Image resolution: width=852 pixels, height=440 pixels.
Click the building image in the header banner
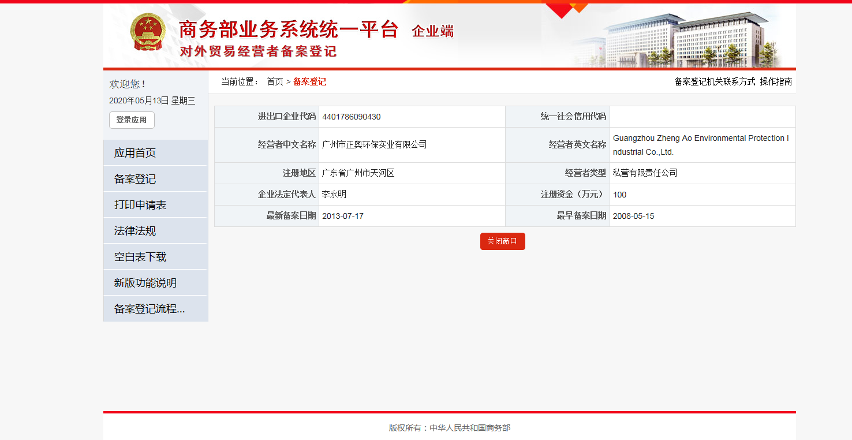[681, 40]
